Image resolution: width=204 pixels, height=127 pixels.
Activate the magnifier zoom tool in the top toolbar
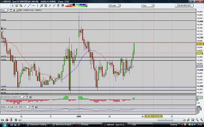coord(21,6)
